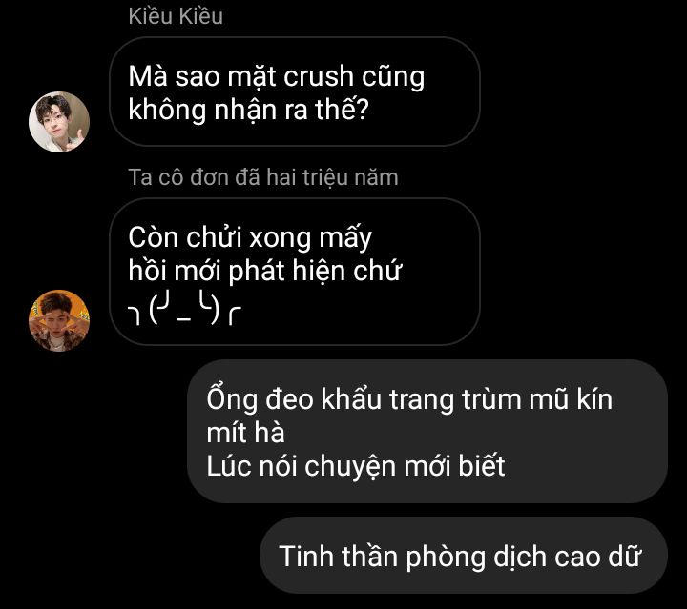The width and height of the screenshot is (687, 609).
Task: Tap sender name Kiều Kiều
Action: pos(176,16)
